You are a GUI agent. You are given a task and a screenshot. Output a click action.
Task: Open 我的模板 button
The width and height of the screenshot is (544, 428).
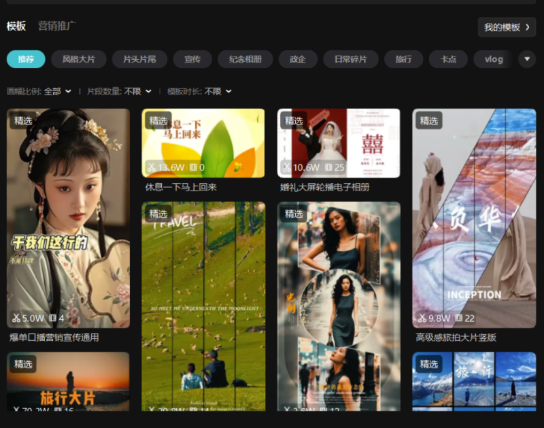(507, 27)
